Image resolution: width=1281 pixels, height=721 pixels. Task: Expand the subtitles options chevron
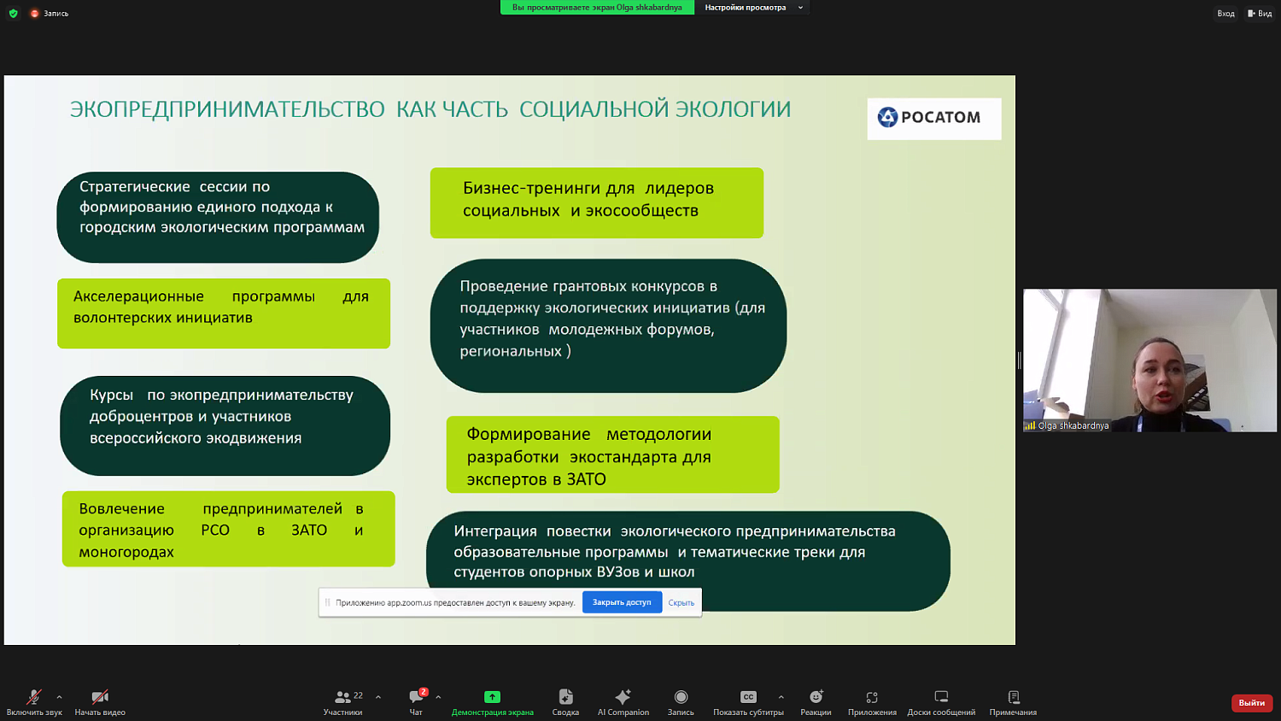coord(780,695)
